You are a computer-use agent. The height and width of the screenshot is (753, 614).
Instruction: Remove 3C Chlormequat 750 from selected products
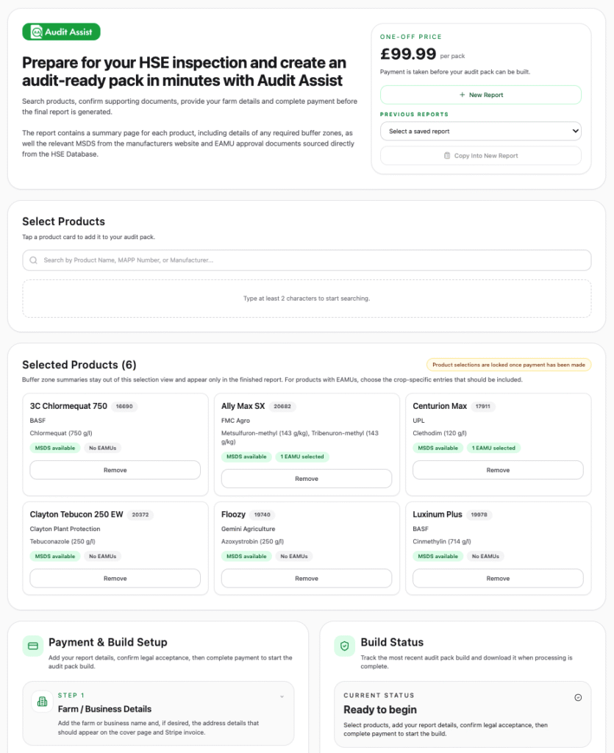pyautogui.click(x=115, y=470)
